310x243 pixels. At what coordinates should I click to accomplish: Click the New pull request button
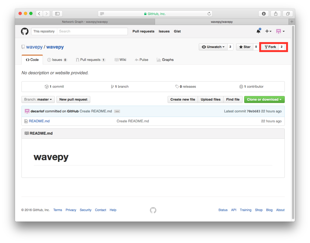[x=73, y=100]
